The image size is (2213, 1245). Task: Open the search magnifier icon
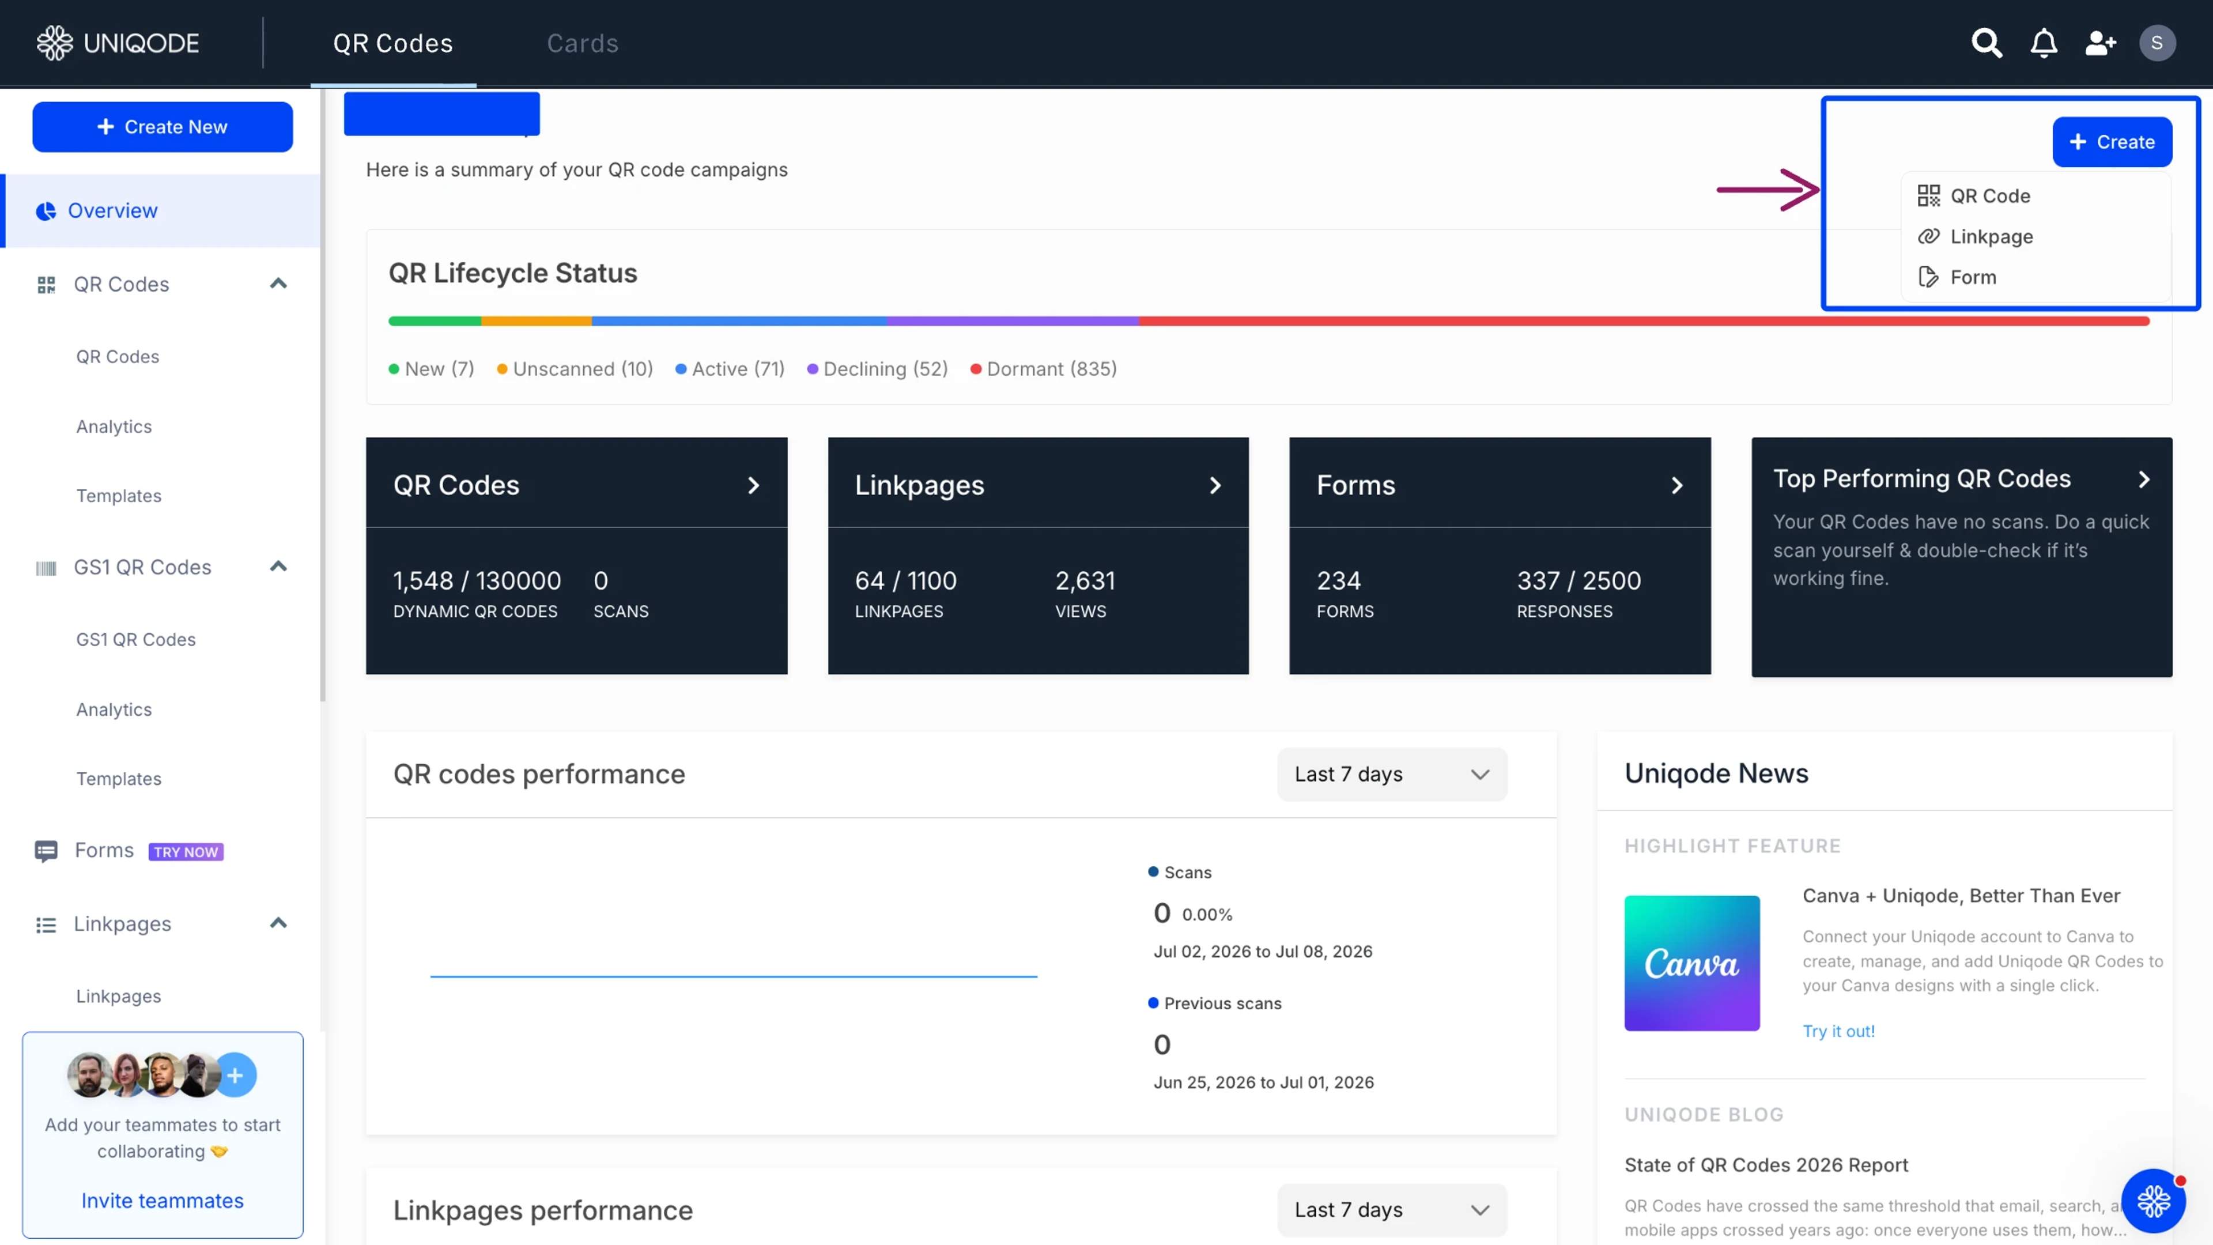tap(1986, 43)
